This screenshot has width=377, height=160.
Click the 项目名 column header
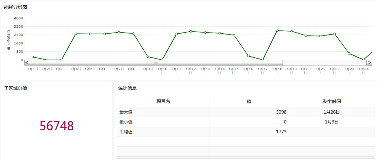[163, 102]
